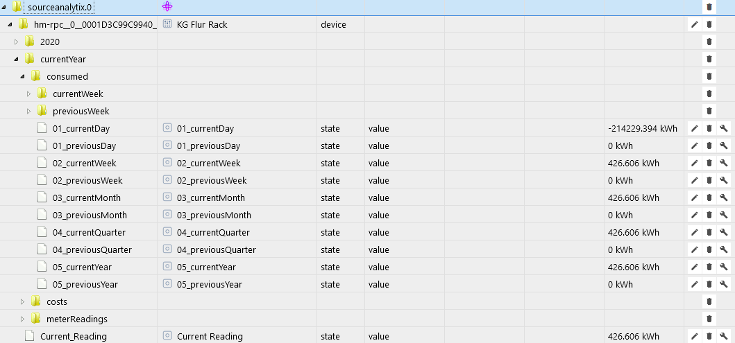
Task: Click the 02_currentWeek value 426.606 kWh
Action: pos(633,163)
